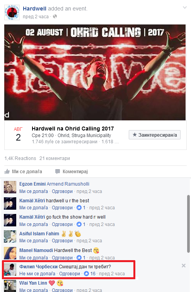Show all 21 коментари
Screen dimensions: 191x292
click(x=55, y=158)
